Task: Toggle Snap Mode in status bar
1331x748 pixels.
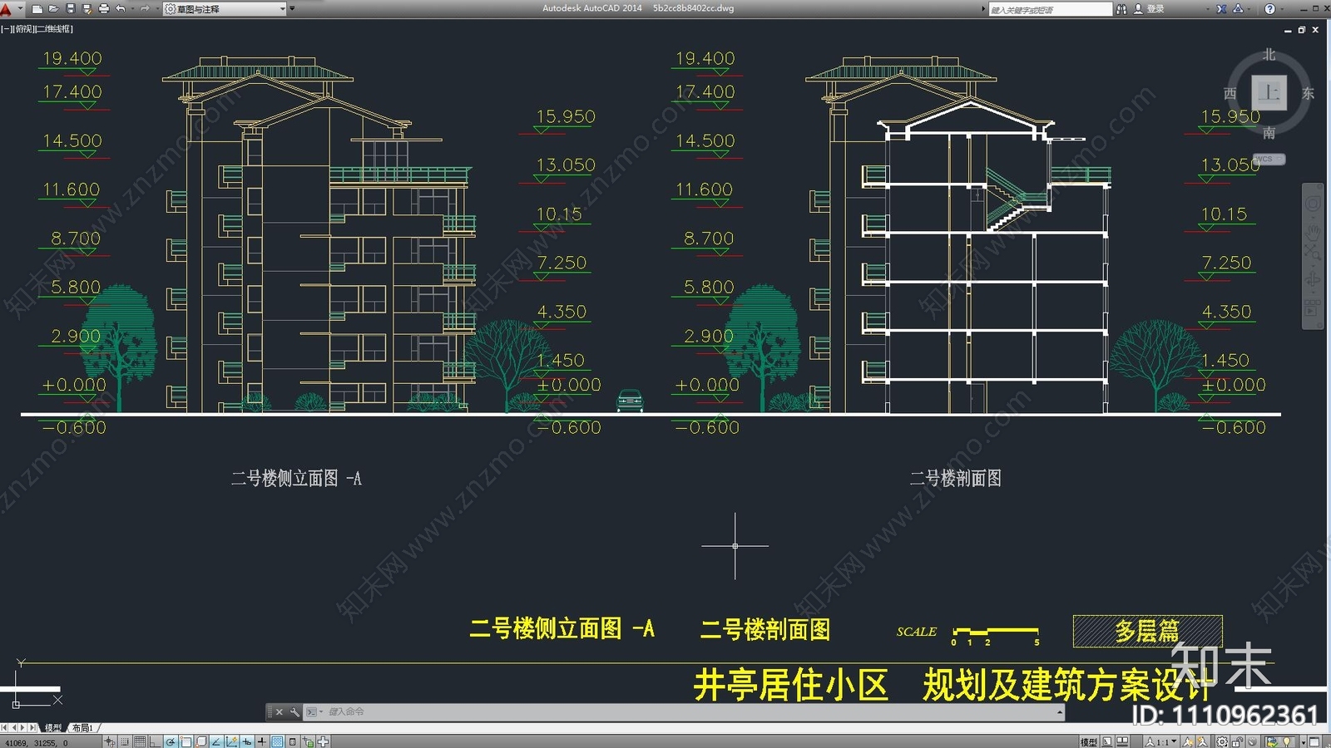Action: (x=125, y=741)
